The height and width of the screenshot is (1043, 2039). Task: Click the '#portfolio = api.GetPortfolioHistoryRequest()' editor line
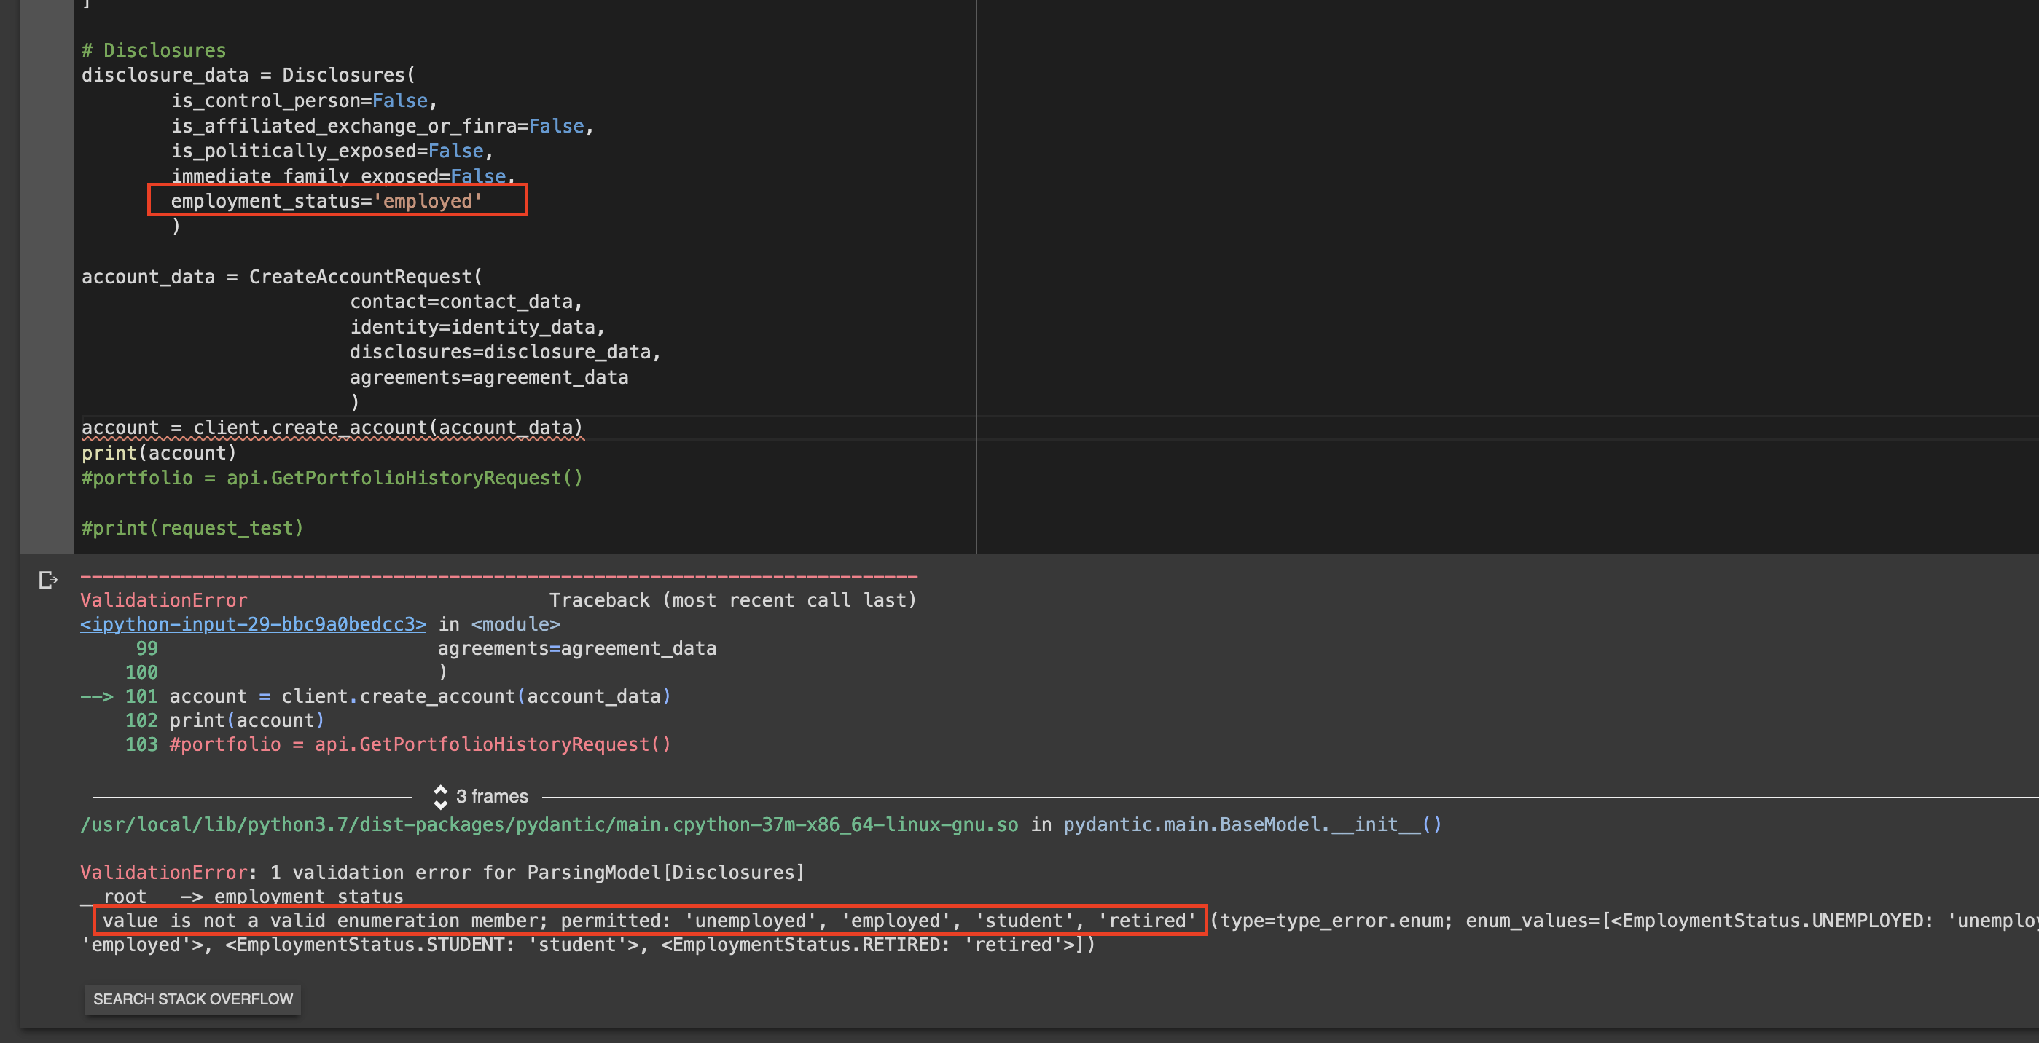332,478
